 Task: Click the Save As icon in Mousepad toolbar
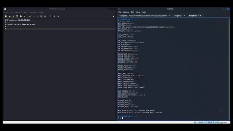click(x=17, y=16)
